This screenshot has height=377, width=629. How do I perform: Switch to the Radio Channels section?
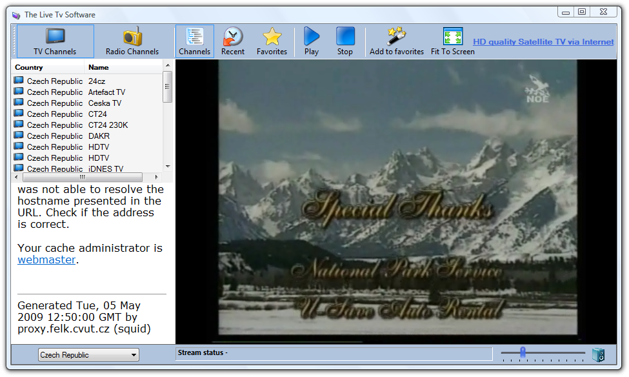pyautogui.click(x=132, y=41)
